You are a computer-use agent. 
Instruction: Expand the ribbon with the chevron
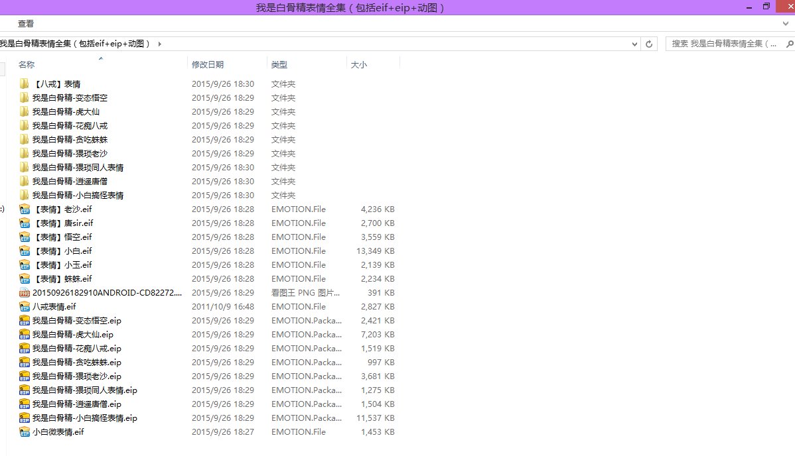[786, 23]
